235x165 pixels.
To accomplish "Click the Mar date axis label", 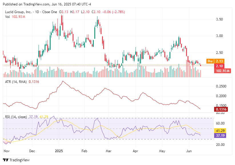I will [109, 151].
